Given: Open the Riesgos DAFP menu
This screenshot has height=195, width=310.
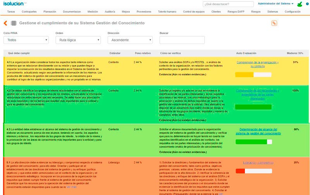Looking at the screenshot, I should (x=236, y=12).
